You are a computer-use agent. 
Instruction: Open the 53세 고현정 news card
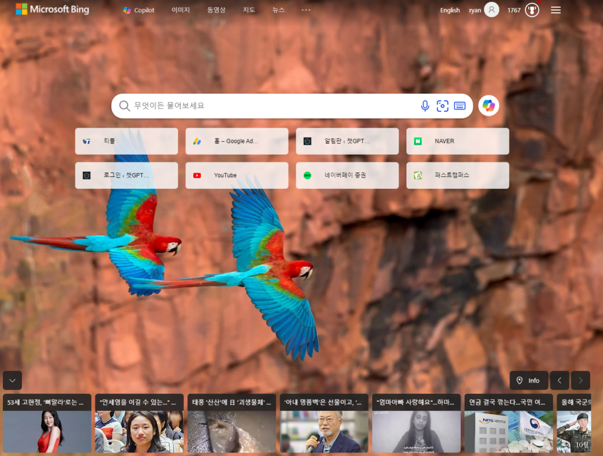coord(47,423)
